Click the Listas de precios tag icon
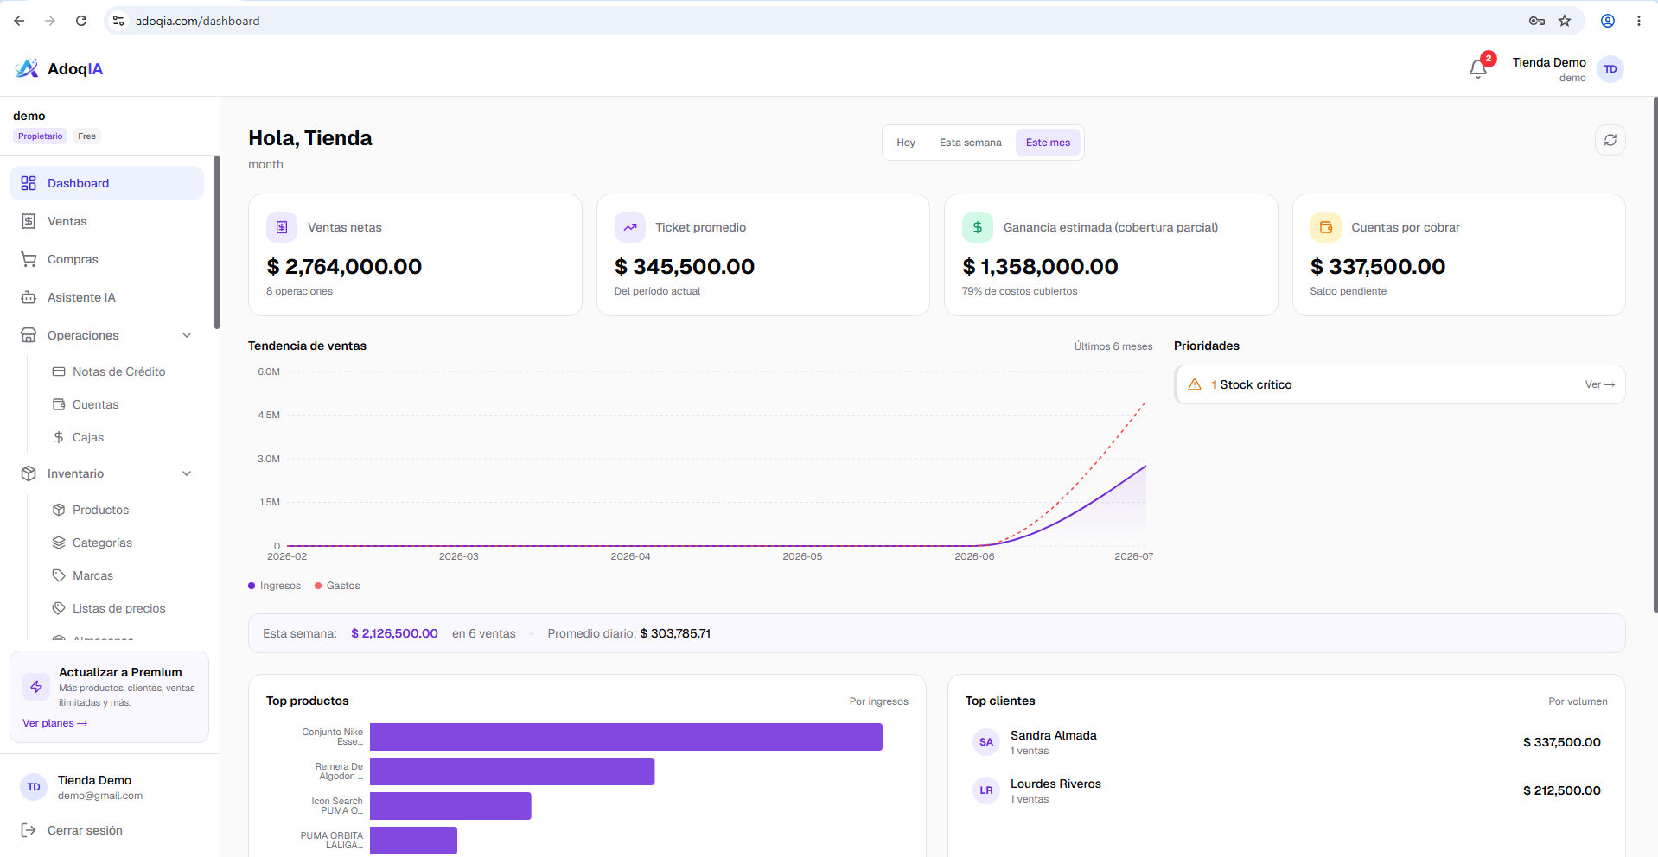1658x857 pixels. click(x=59, y=608)
